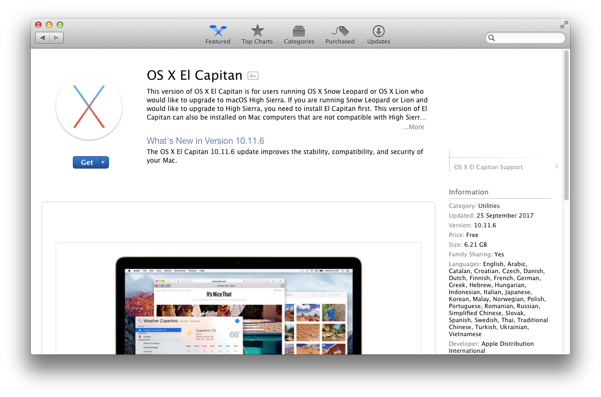Click the OS X El Capitan app icon
This screenshot has height=397, width=601.
[x=89, y=107]
